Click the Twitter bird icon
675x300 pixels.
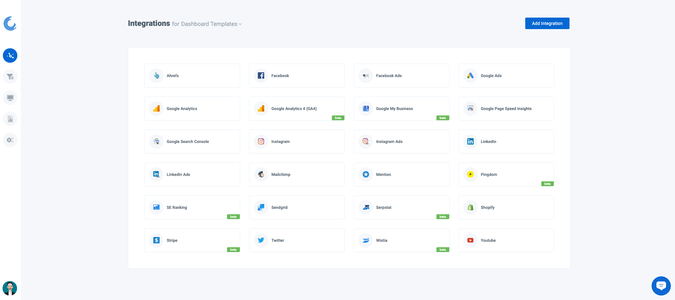point(261,241)
